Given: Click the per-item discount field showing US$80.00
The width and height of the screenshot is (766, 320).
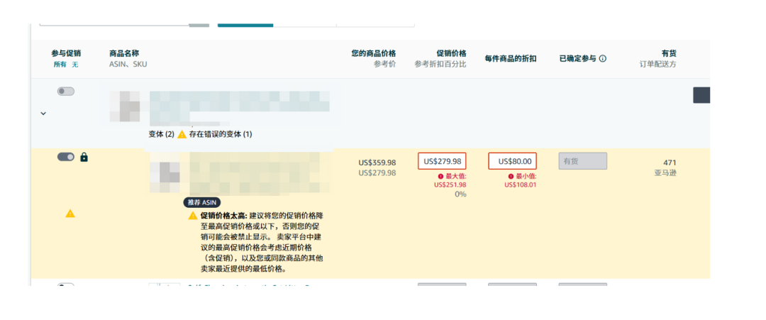Looking at the screenshot, I should coord(512,161).
